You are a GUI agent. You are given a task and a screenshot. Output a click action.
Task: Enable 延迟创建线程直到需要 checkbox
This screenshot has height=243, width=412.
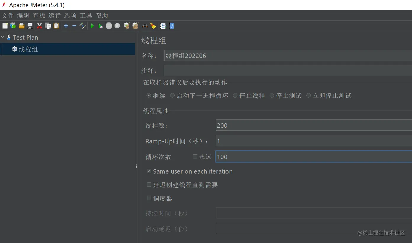click(x=149, y=184)
